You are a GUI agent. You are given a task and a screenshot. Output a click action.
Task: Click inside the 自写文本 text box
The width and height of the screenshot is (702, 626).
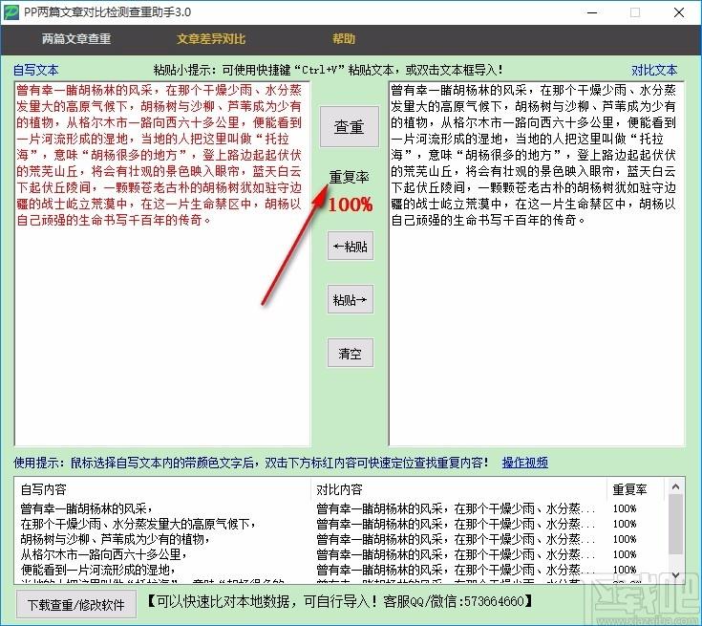162,264
